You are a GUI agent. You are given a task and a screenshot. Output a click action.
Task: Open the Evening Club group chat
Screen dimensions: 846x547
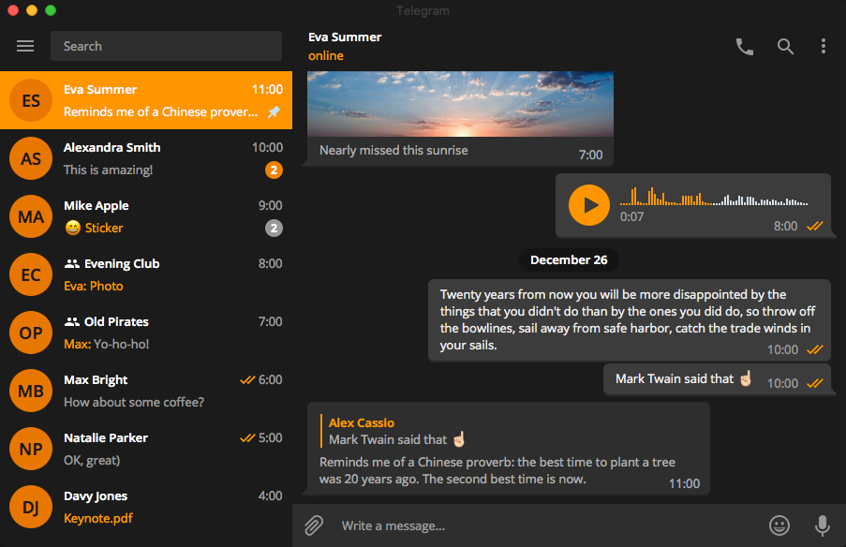click(x=146, y=274)
